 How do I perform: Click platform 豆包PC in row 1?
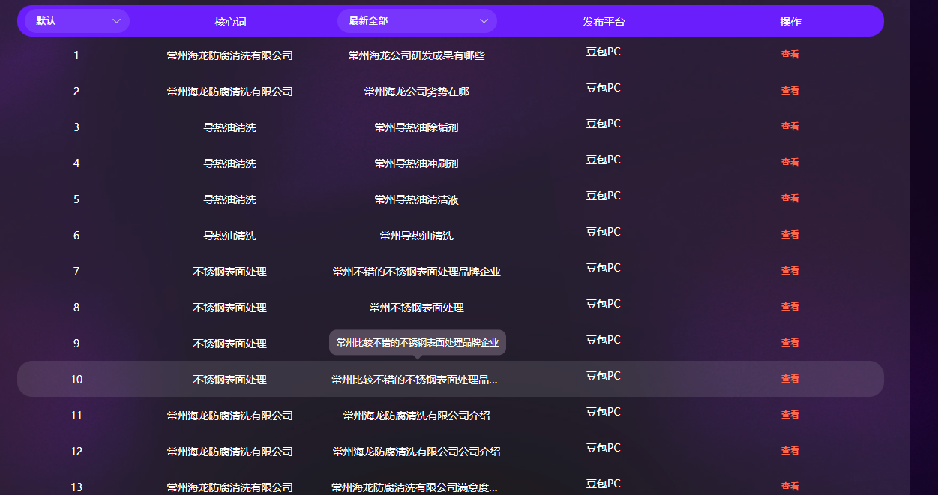point(604,52)
